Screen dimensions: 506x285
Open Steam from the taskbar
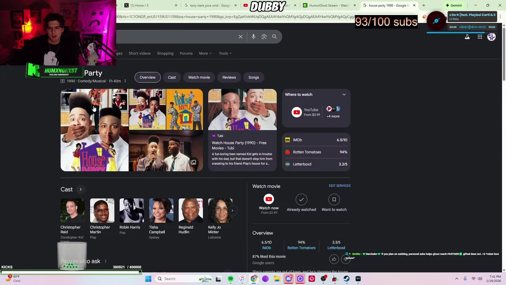pos(346,279)
